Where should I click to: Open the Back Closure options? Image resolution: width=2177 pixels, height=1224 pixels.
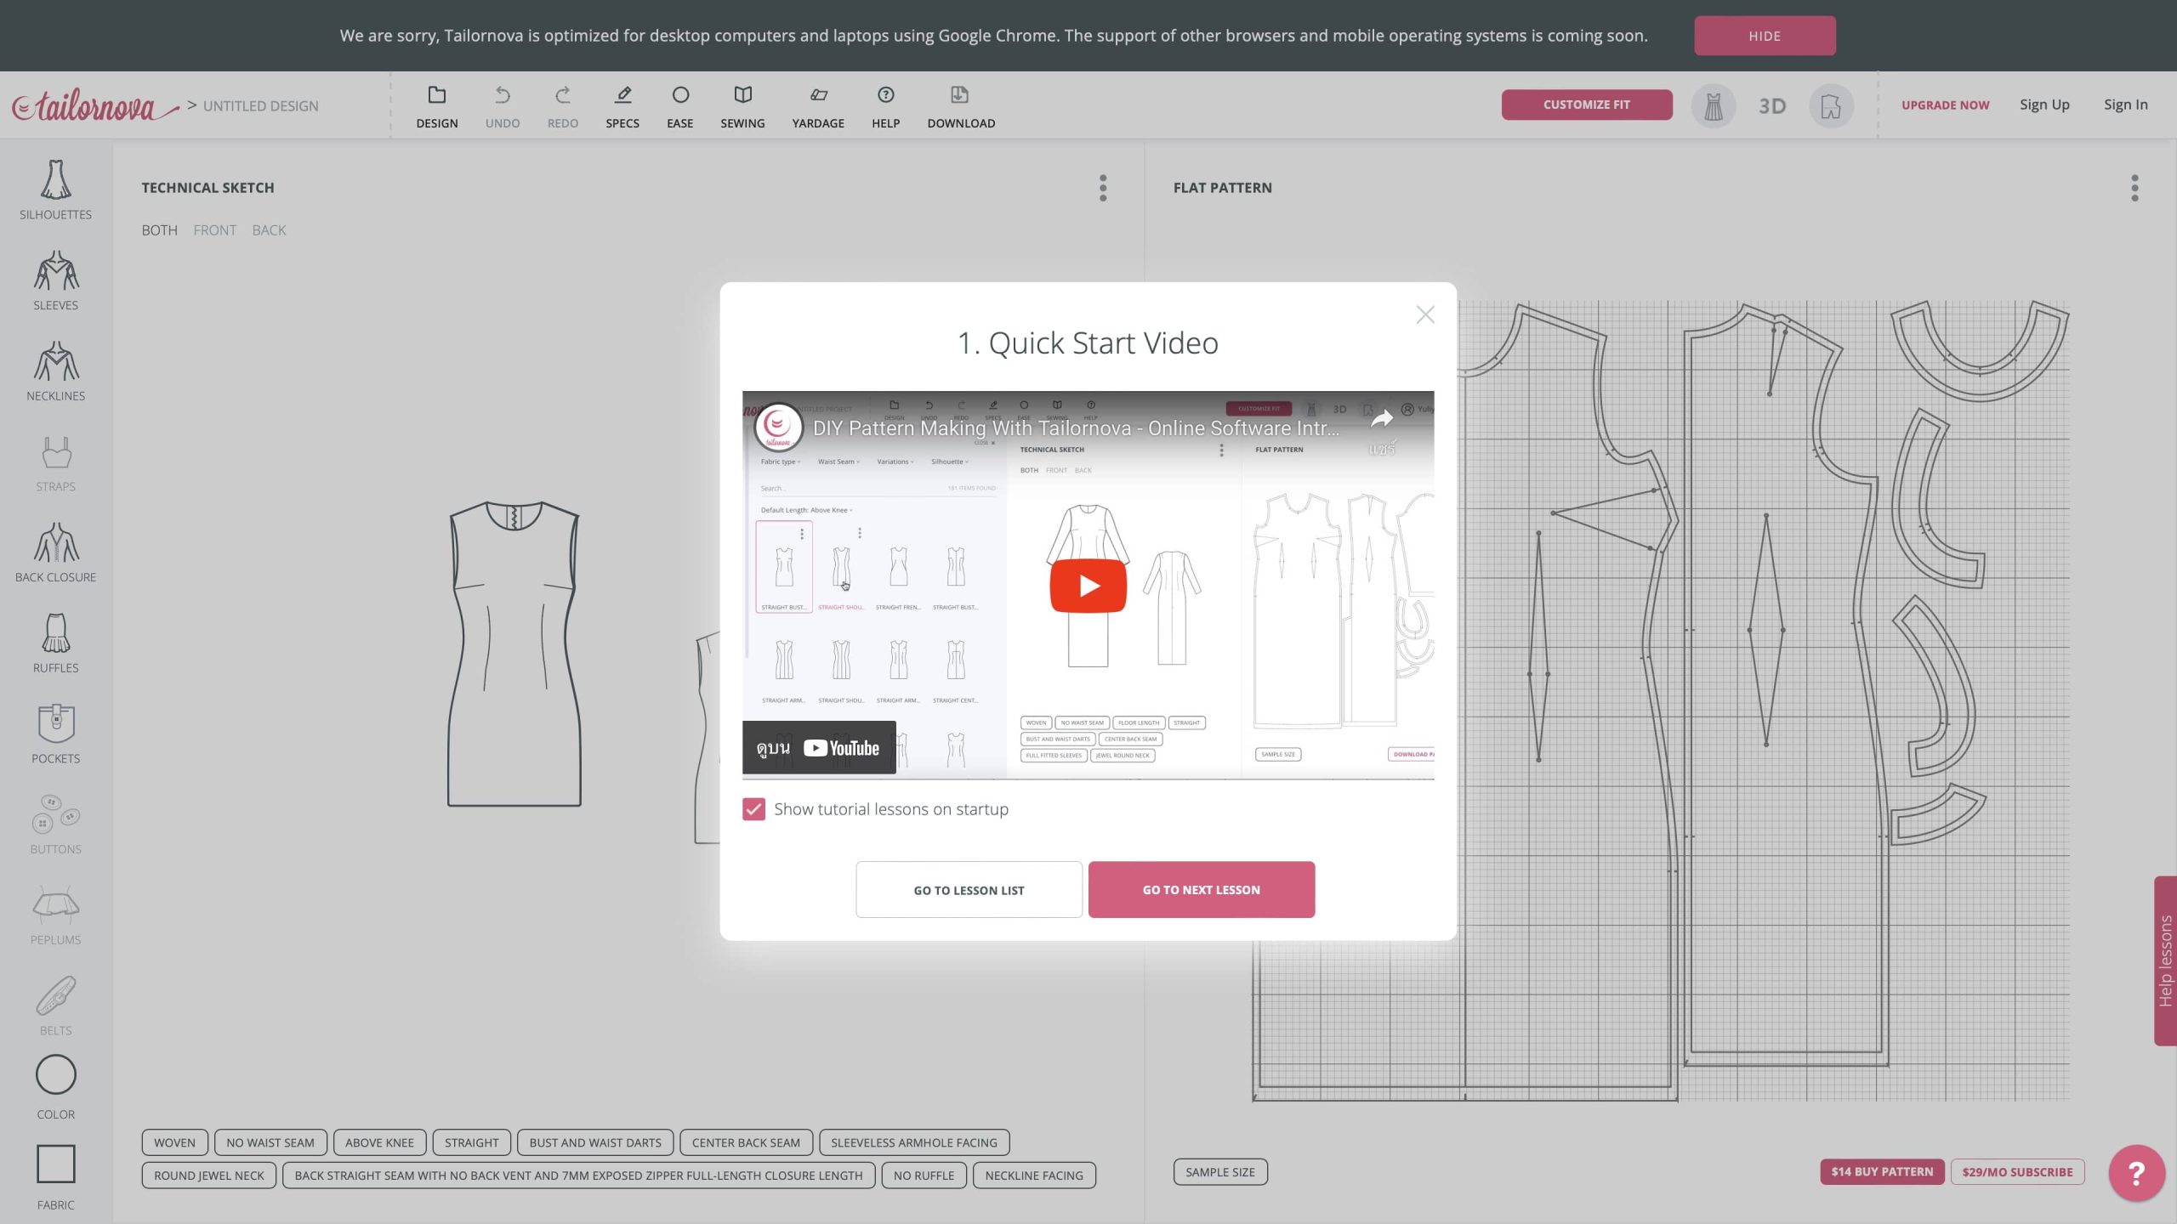[55, 552]
